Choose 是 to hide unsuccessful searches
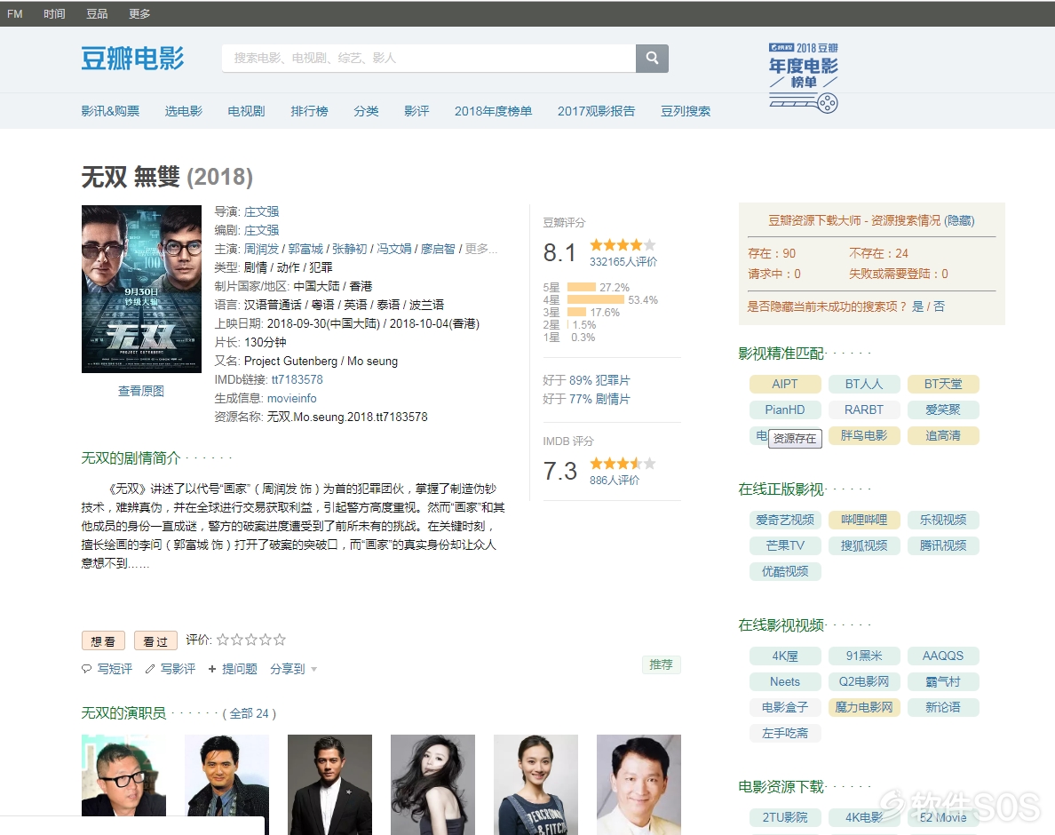Viewport: 1055px width, 835px height. (917, 306)
